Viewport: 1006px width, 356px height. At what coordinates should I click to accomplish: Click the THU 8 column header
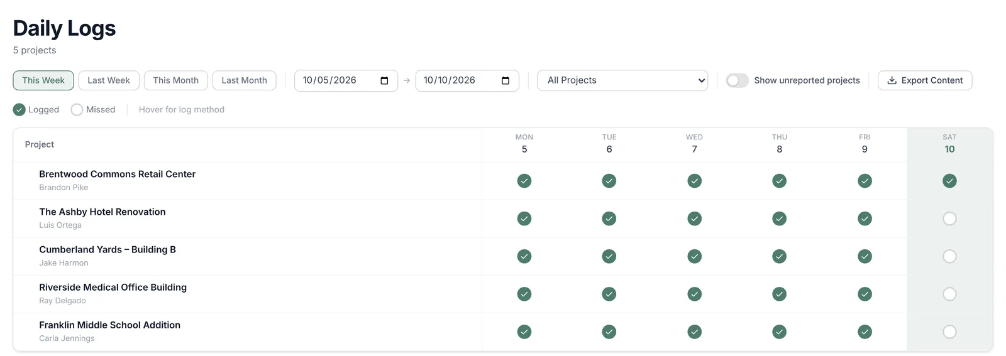(780, 144)
